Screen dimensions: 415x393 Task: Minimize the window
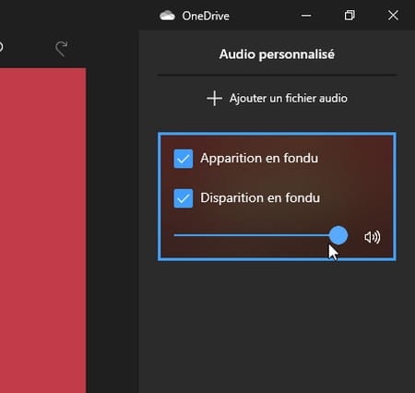pos(306,16)
